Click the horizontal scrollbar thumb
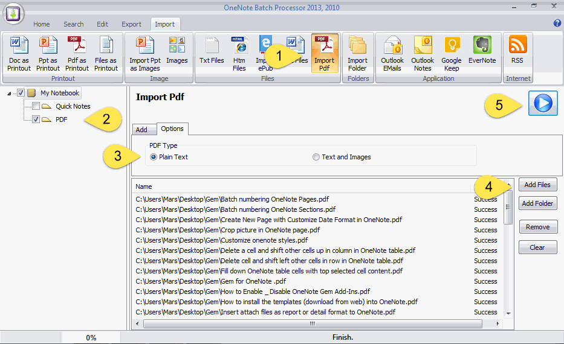The image size is (564, 344). click(x=313, y=323)
